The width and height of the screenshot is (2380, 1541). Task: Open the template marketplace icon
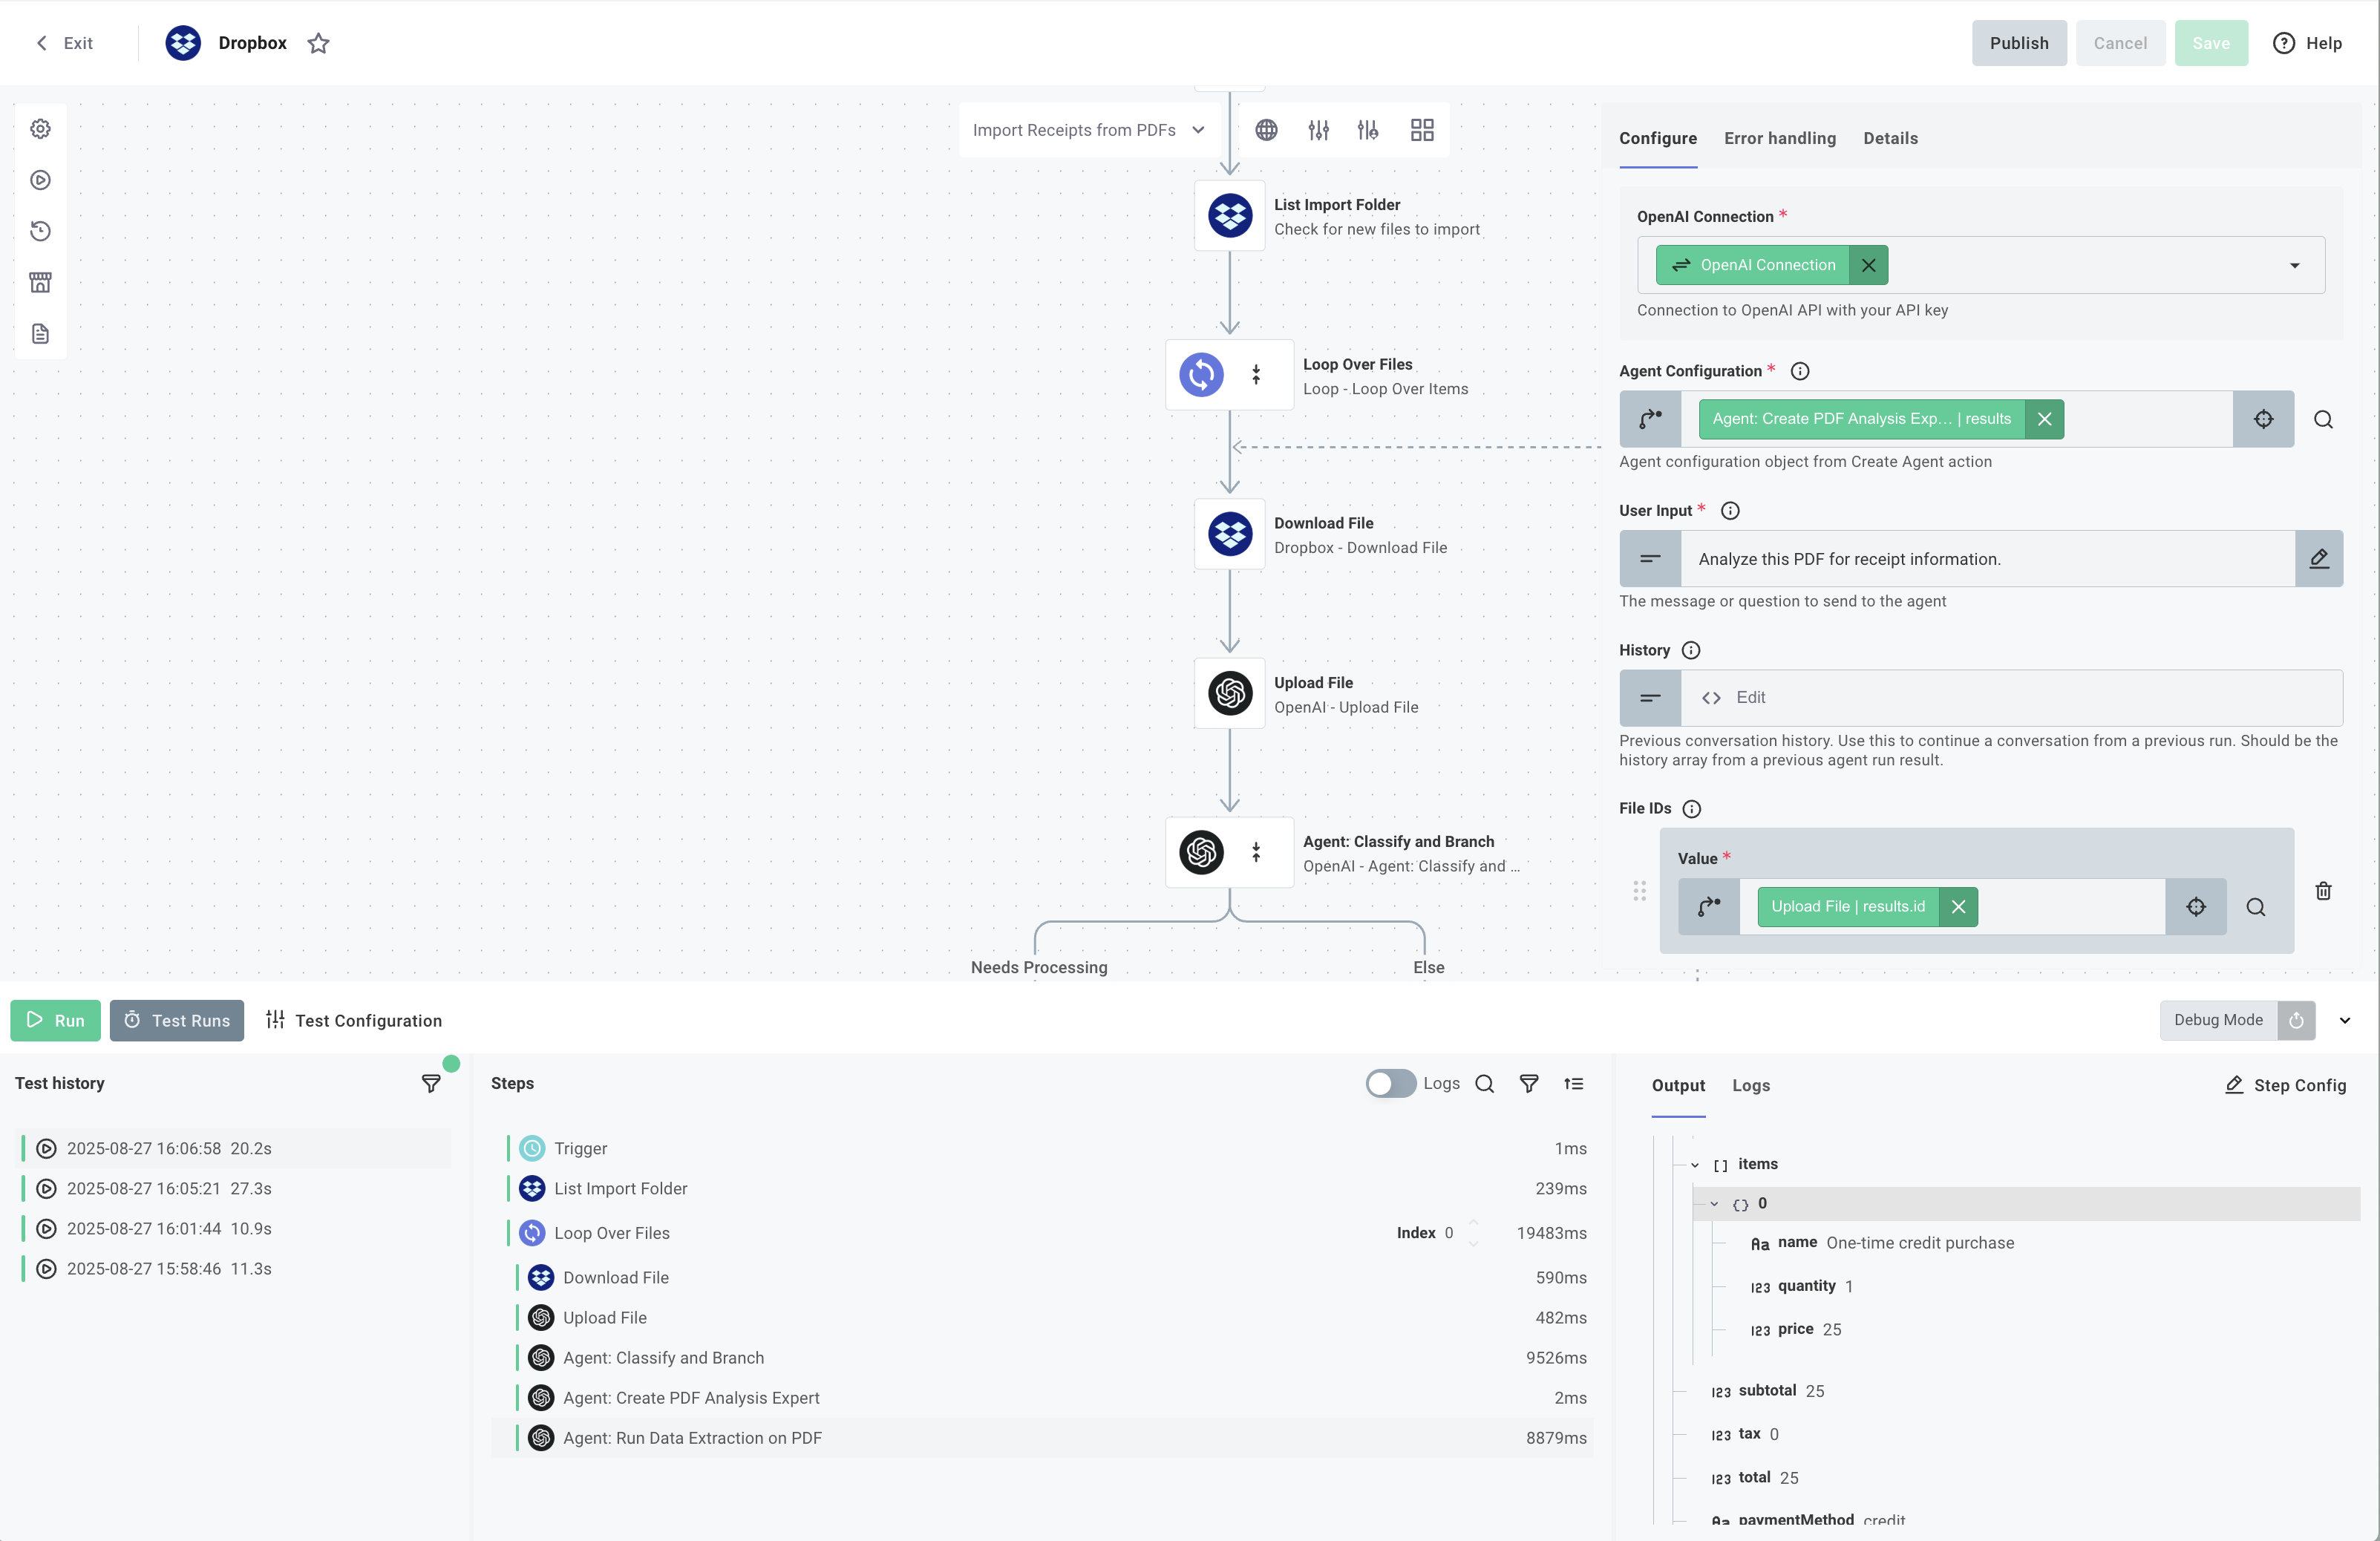(x=40, y=282)
